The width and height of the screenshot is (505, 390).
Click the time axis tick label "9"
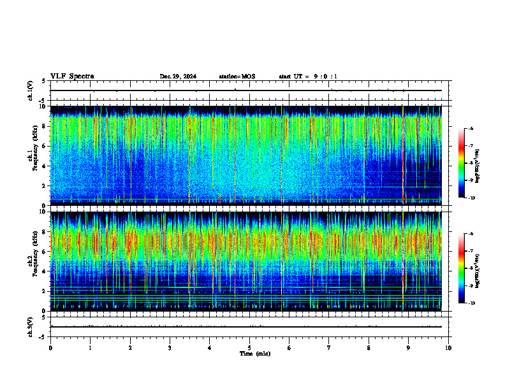click(408, 348)
